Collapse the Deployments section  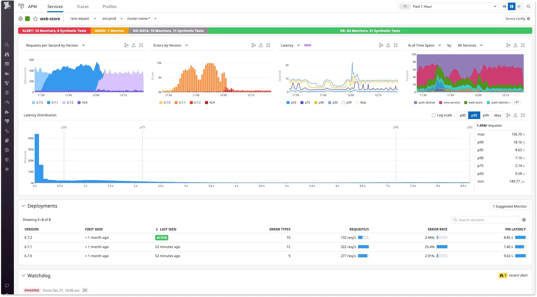click(23, 206)
